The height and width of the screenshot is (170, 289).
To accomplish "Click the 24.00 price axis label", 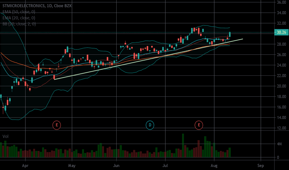I will click(x=282, y=65).
